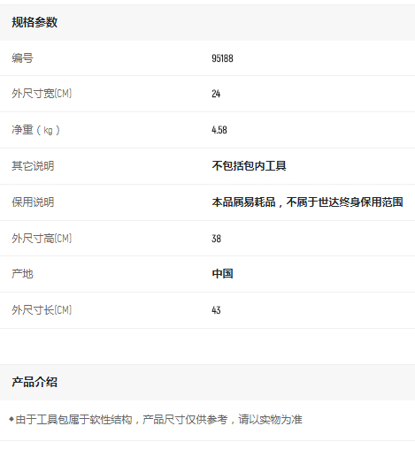This screenshot has height=449, width=415.
Task: Click the 产品介绍 section header
Action: tap(35, 382)
